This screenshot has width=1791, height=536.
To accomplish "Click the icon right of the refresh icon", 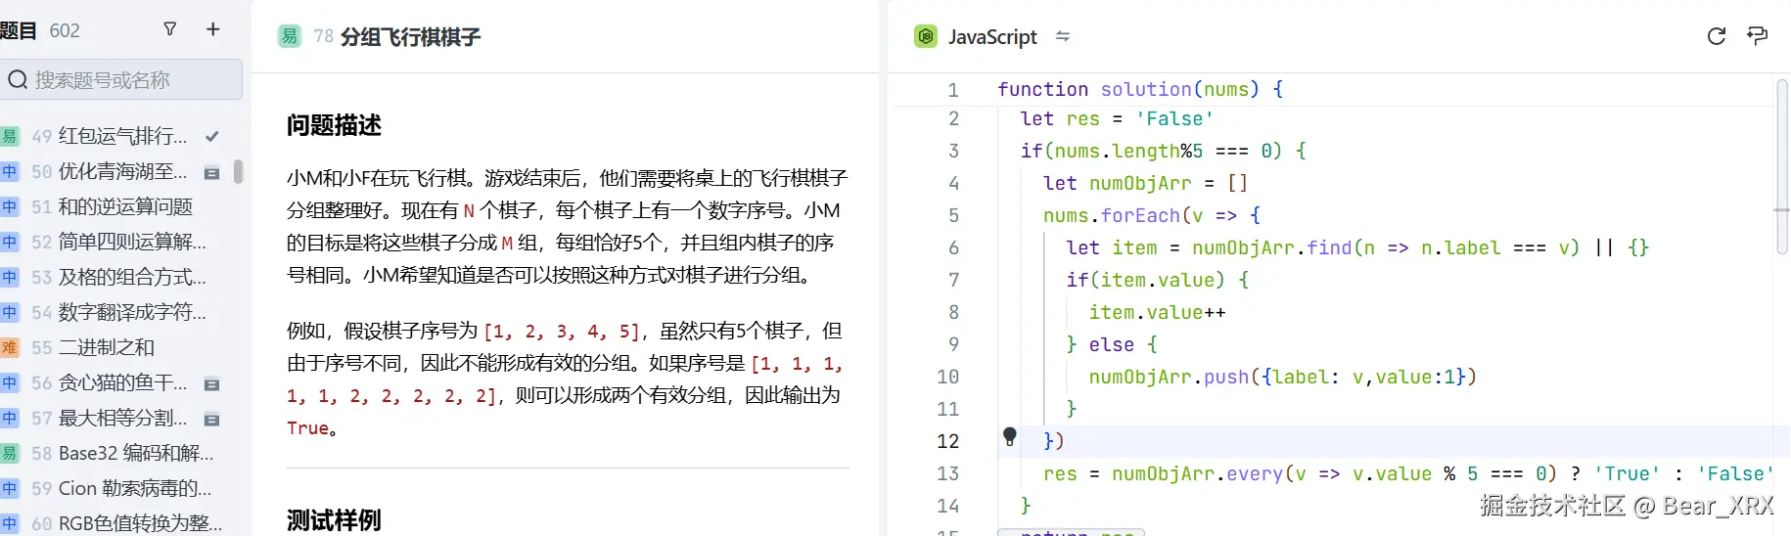I will (x=1757, y=36).
